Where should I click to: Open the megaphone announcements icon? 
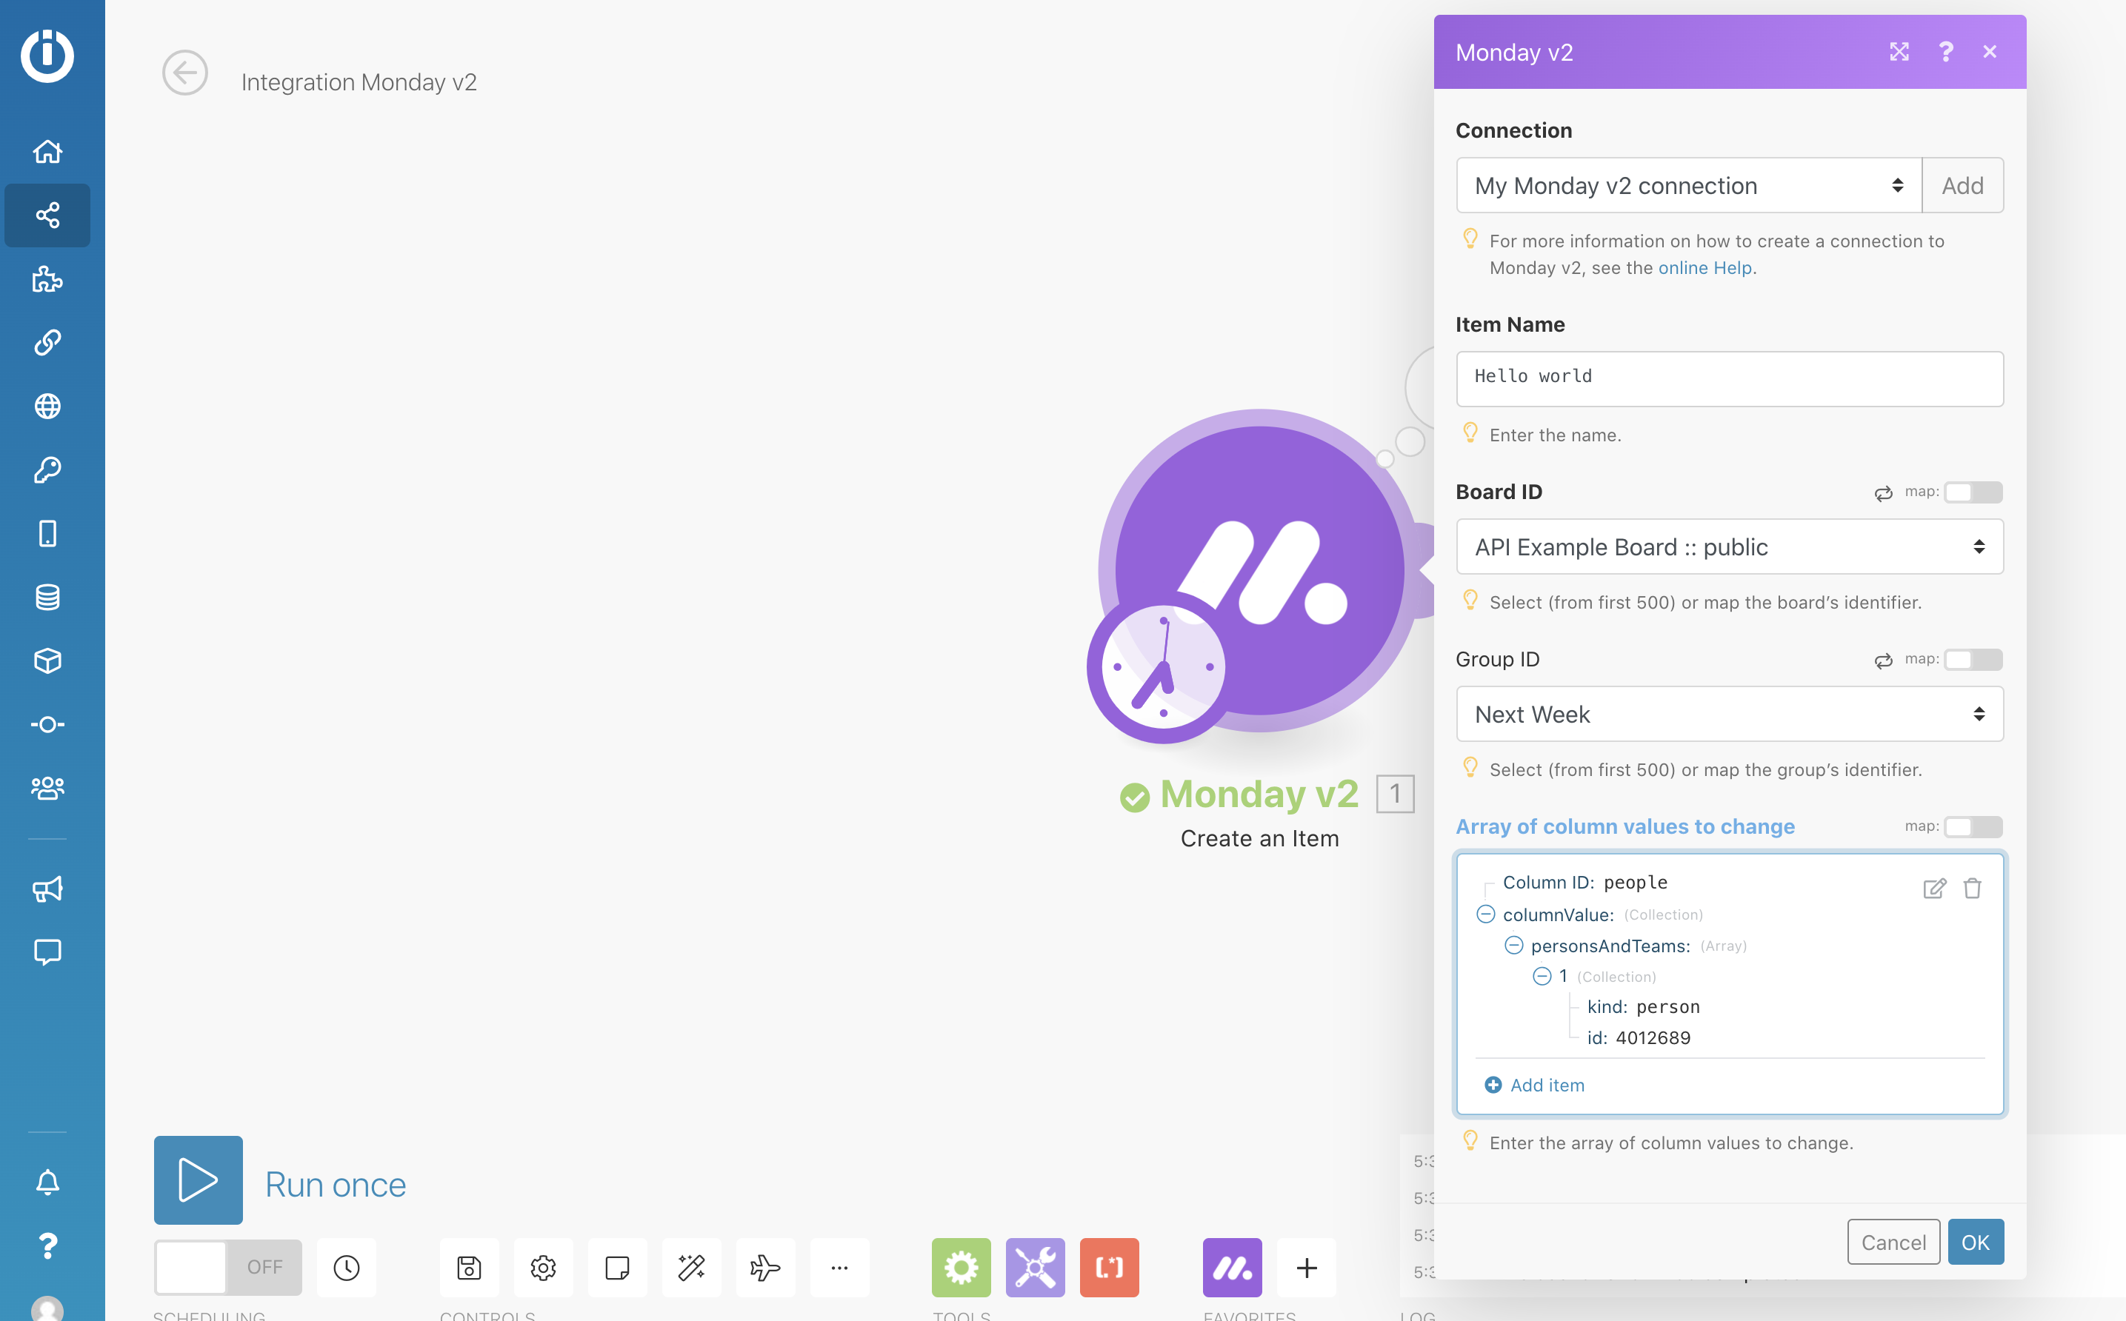[x=47, y=889]
